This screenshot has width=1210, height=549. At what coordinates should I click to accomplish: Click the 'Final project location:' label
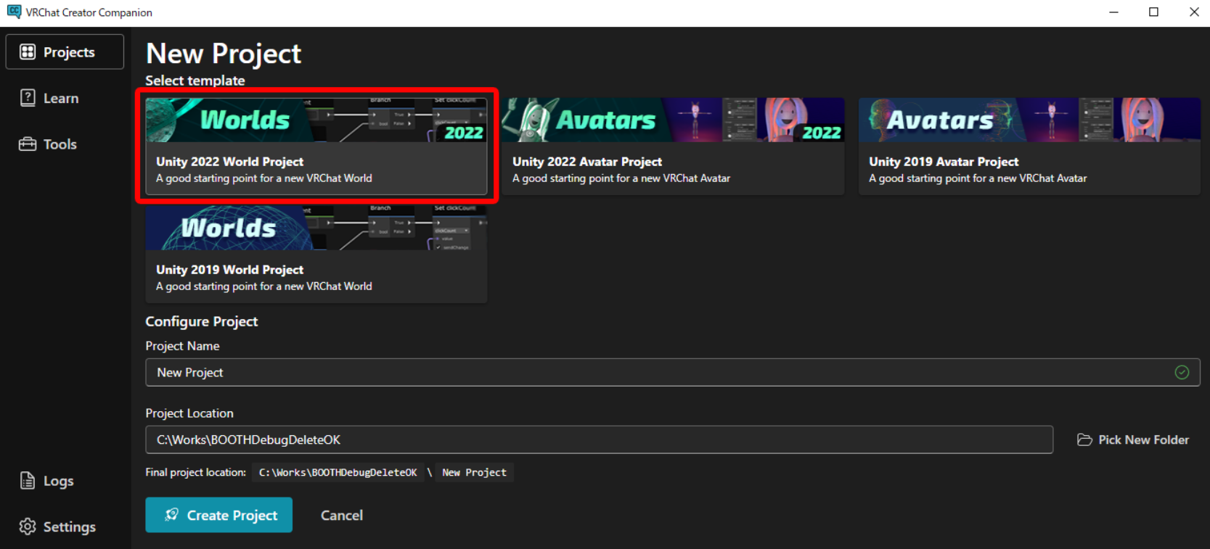(196, 472)
